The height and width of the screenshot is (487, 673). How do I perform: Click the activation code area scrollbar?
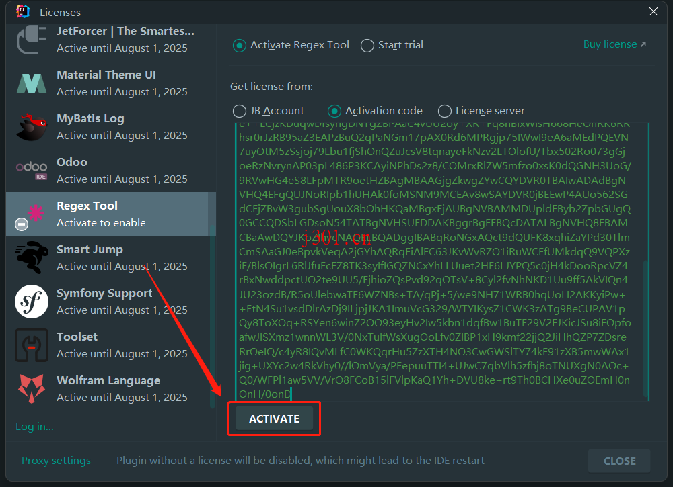pyautogui.click(x=645, y=328)
